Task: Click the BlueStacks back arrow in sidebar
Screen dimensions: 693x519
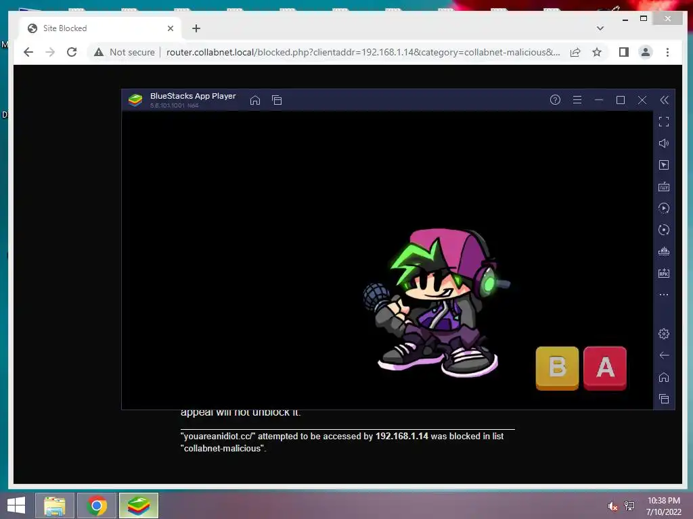Action: [664, 355]
